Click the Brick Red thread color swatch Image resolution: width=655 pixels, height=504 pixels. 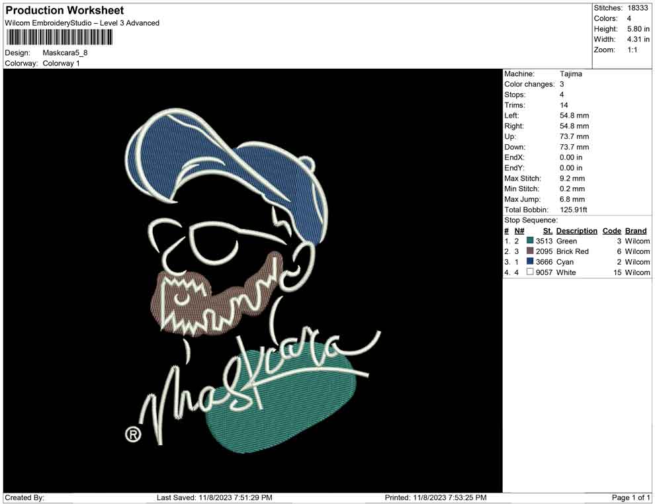[530, 251]
